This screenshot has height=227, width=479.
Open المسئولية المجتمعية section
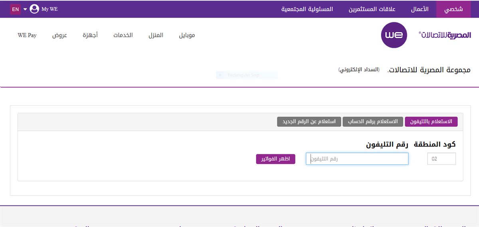[307, 9]
